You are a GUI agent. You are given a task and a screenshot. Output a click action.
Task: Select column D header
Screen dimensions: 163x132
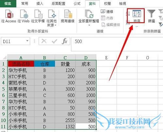[x=86, y=58]
